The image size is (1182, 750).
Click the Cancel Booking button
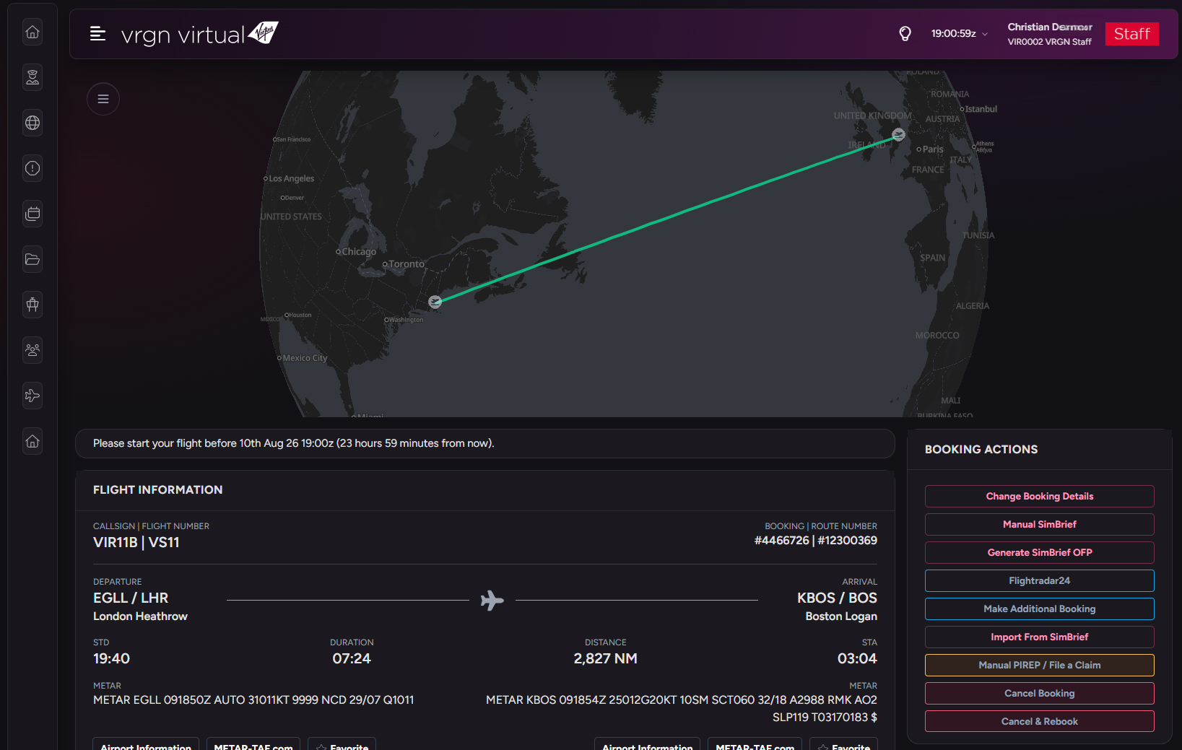(x=1039, y=693)
